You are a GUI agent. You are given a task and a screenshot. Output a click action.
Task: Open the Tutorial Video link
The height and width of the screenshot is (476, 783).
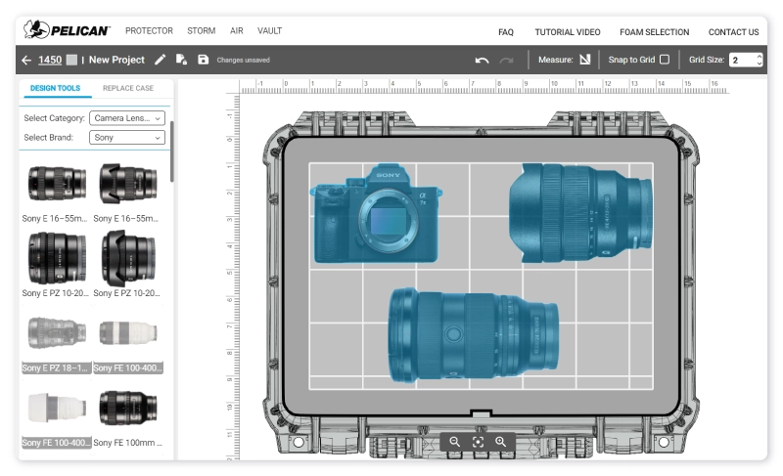pos(568,32)
